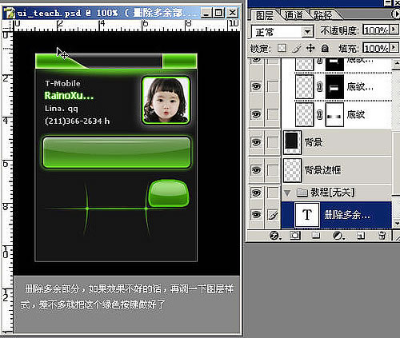The width and height of the screenshot is (400, 338).
Task: Enable the lock position icon
Action: [x=310, y=48]
